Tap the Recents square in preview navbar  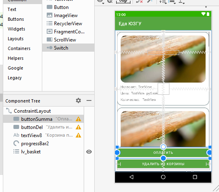[x=195, y=177]
